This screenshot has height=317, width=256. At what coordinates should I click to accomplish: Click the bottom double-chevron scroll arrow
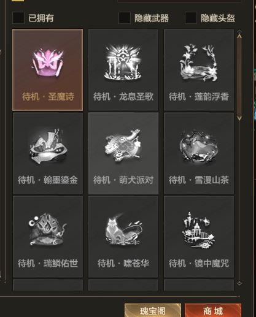click(239, 283)
